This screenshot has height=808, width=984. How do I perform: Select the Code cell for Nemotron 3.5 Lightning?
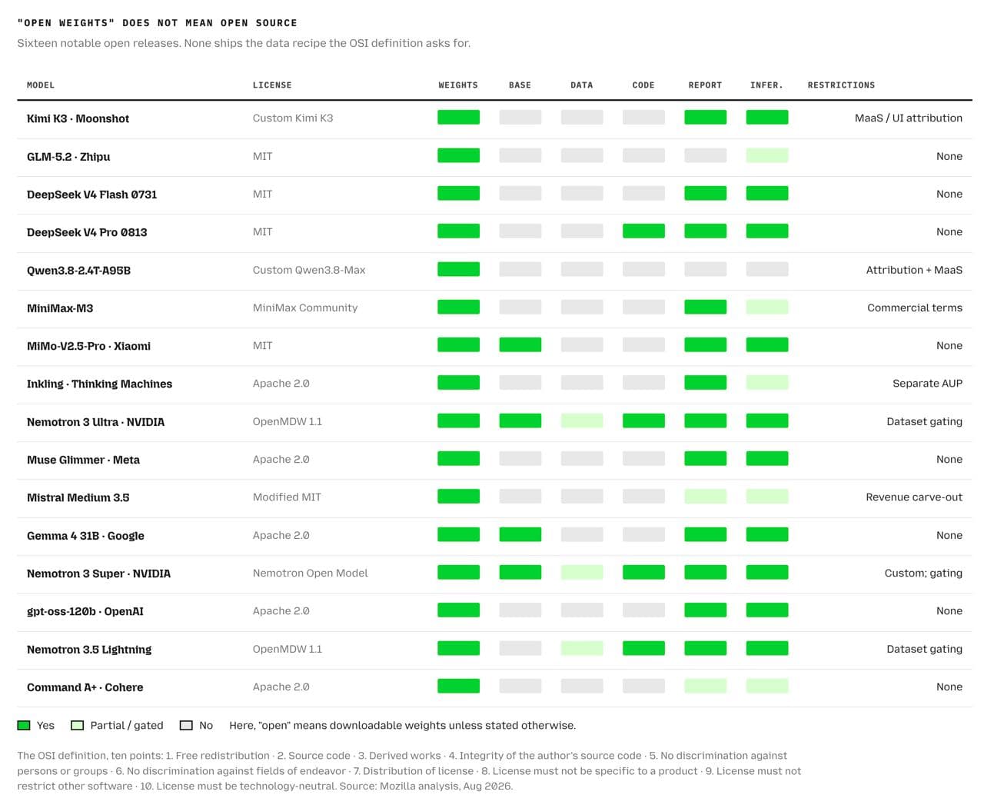643,649
